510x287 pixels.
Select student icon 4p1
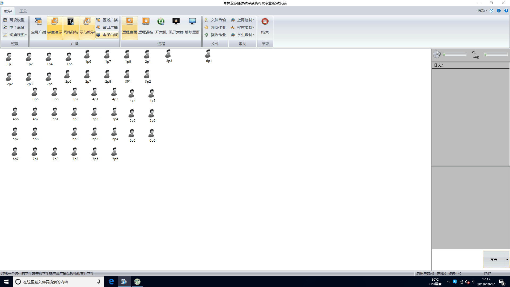tap(95, 92)
